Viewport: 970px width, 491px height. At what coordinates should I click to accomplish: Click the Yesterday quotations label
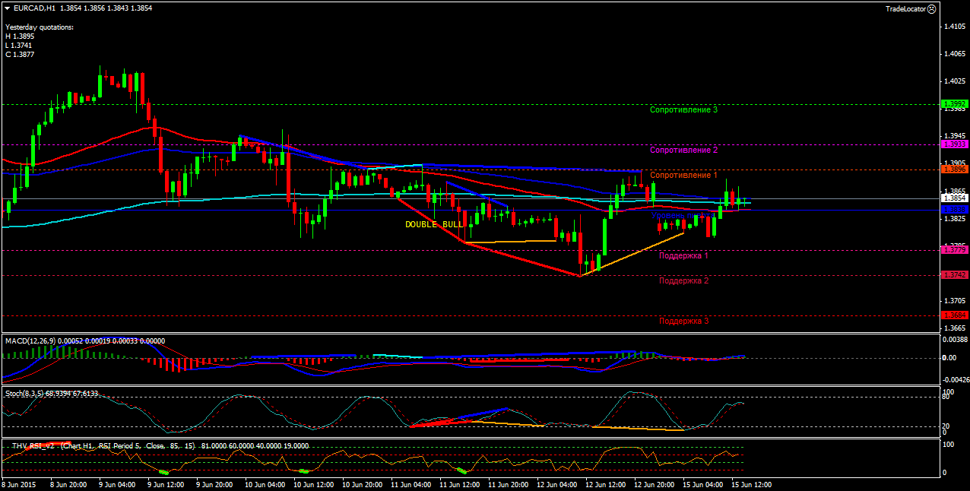point(40,27)
